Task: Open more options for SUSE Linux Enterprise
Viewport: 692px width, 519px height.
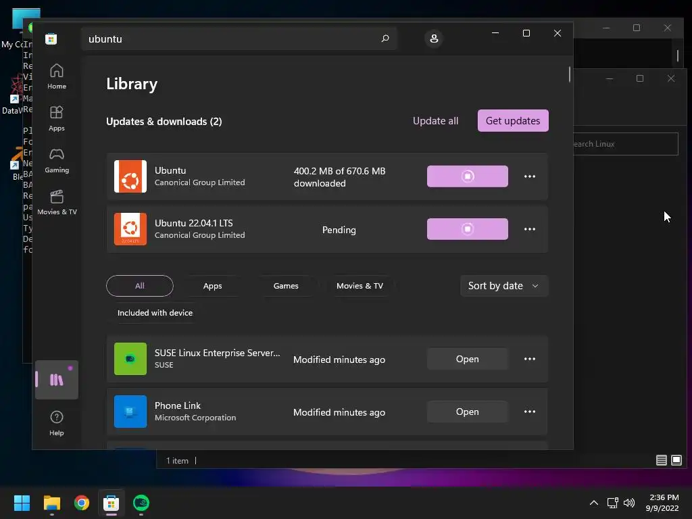Action: 530,359
